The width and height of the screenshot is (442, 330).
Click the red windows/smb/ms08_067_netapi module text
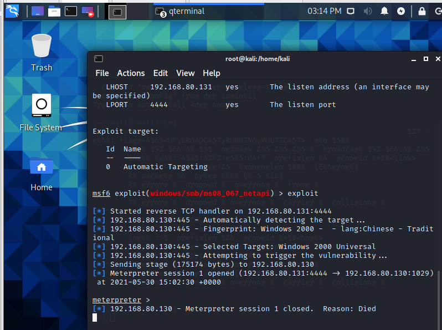(x=210, y=194)
